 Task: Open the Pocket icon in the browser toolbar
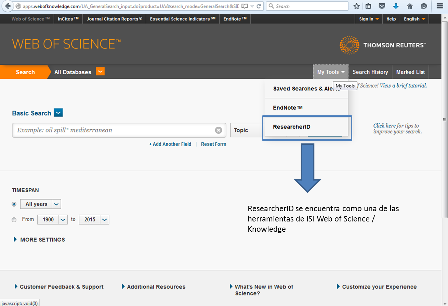tap(382, 6)
